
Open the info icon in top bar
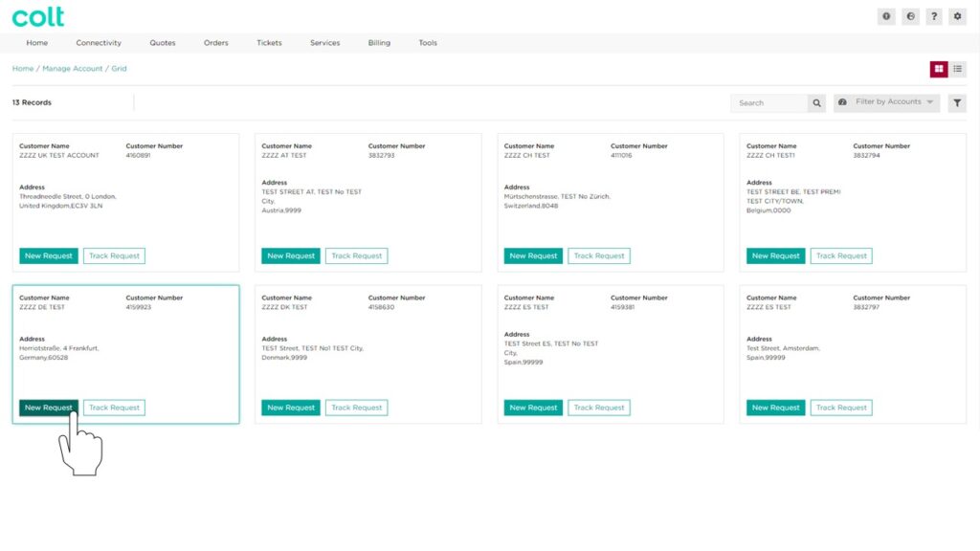886,17
